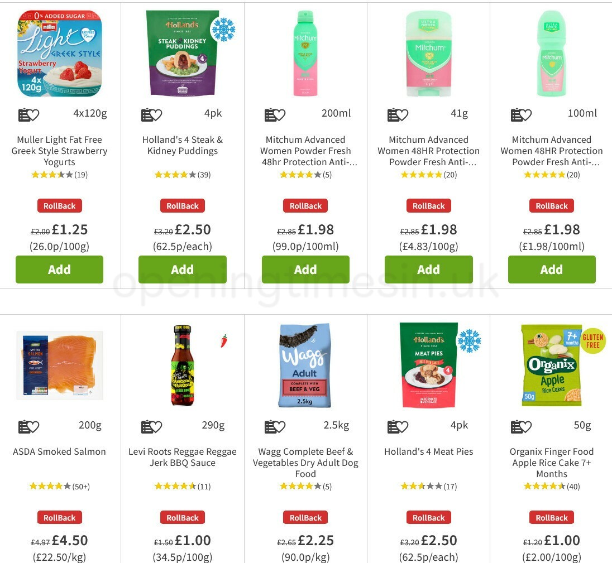This screenshot has width=612, height=563.
Task: Add Holland's Steak & Kidney Puddings to favourites
Action: (157, 114)
